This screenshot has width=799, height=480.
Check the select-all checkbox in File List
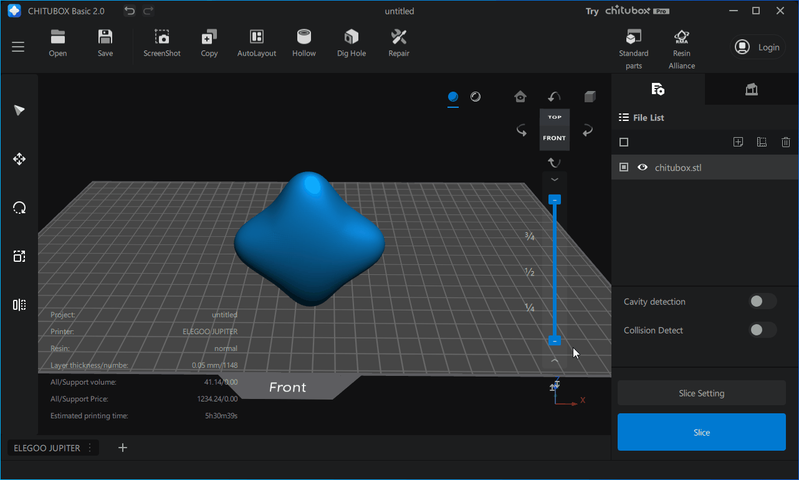point(624,142)
